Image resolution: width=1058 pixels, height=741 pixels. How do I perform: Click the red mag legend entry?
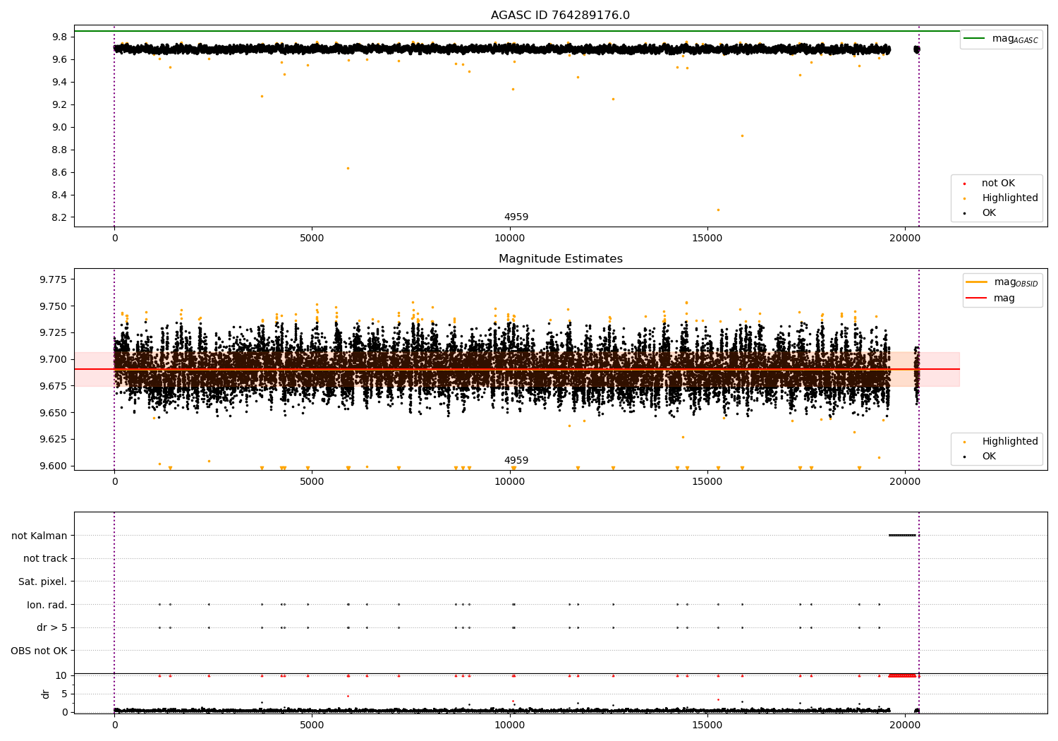(x=990, y=299)
